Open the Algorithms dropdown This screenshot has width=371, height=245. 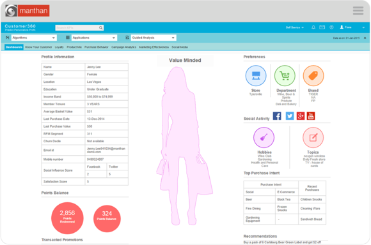[x=34, y=38]
